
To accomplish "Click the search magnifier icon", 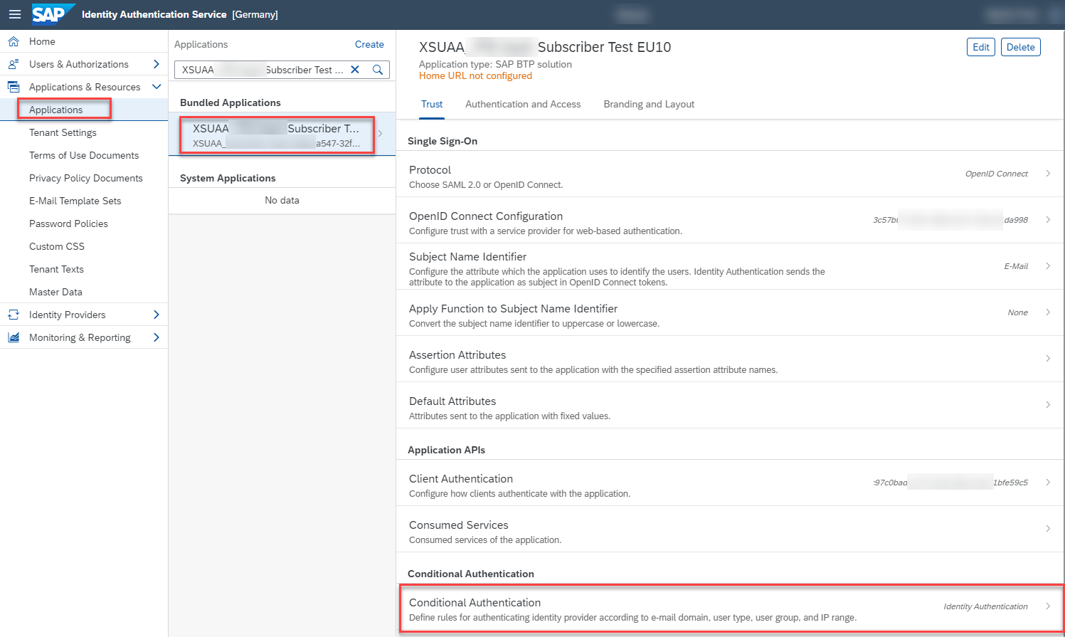I will click(378, 70).
